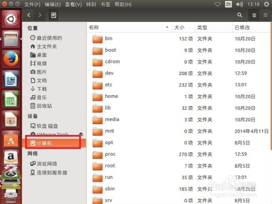Open the search magnifier in toolbar
272x204 pixels.
pyautogui.click(x=239, y=15)
